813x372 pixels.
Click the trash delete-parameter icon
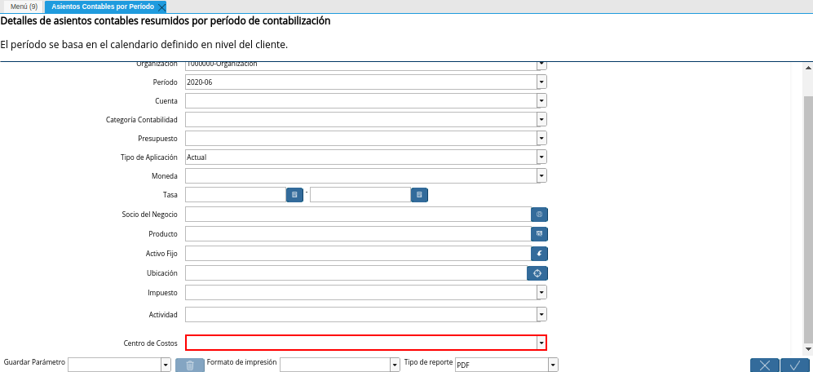pyautogui.click(x=190, y=365)
